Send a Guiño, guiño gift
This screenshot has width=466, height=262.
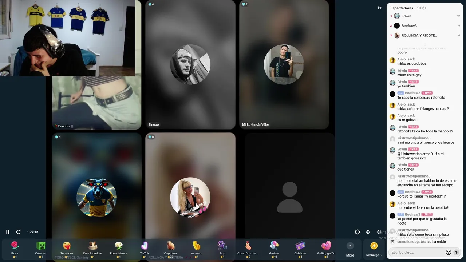tap(326, 249)
